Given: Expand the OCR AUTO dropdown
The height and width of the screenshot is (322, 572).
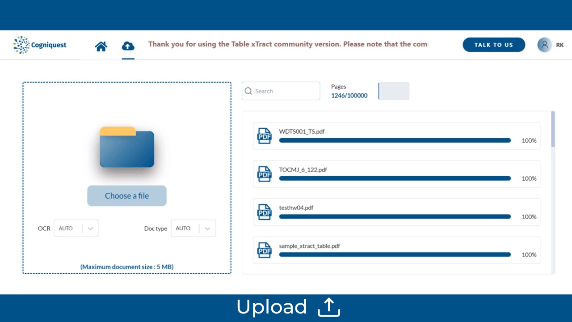Looking at the screenshot, I should click(x=76, y=228).
